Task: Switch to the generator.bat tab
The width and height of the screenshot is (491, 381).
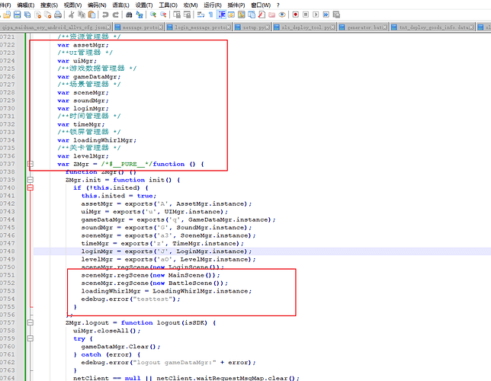Action: click(x=363, y=27)
